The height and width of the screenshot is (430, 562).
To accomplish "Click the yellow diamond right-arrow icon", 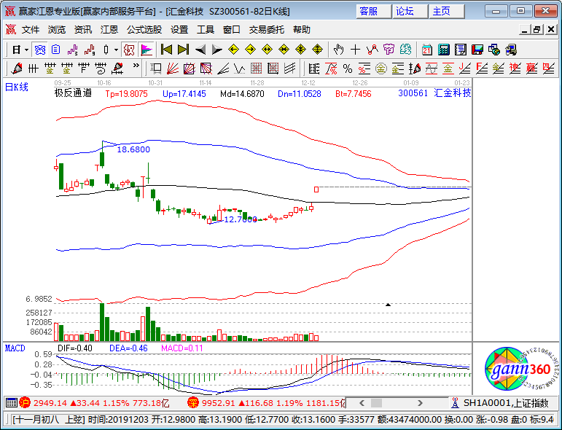I will (x=251, y=50).
